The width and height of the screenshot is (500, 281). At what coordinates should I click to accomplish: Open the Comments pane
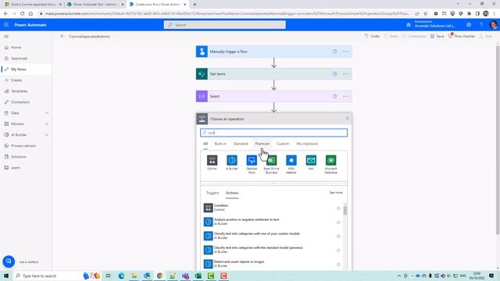point(414,37)
